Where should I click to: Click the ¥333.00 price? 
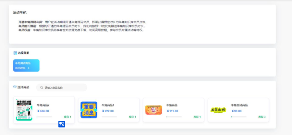(x=43, y=111)
